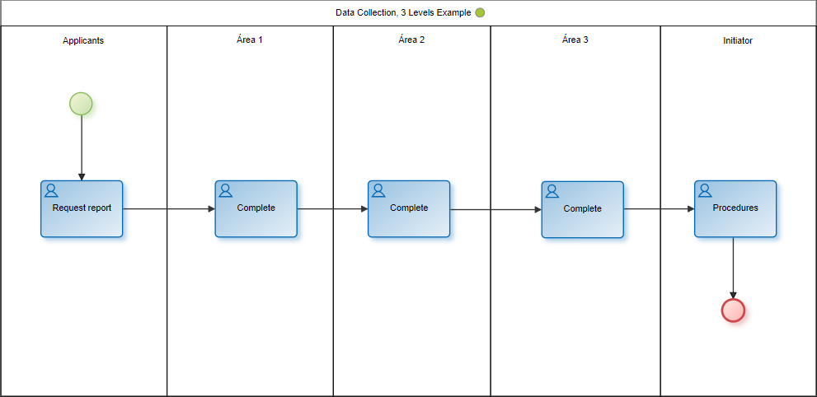
Task: Click the Área 3 lane header
Action: click(575, 40)
